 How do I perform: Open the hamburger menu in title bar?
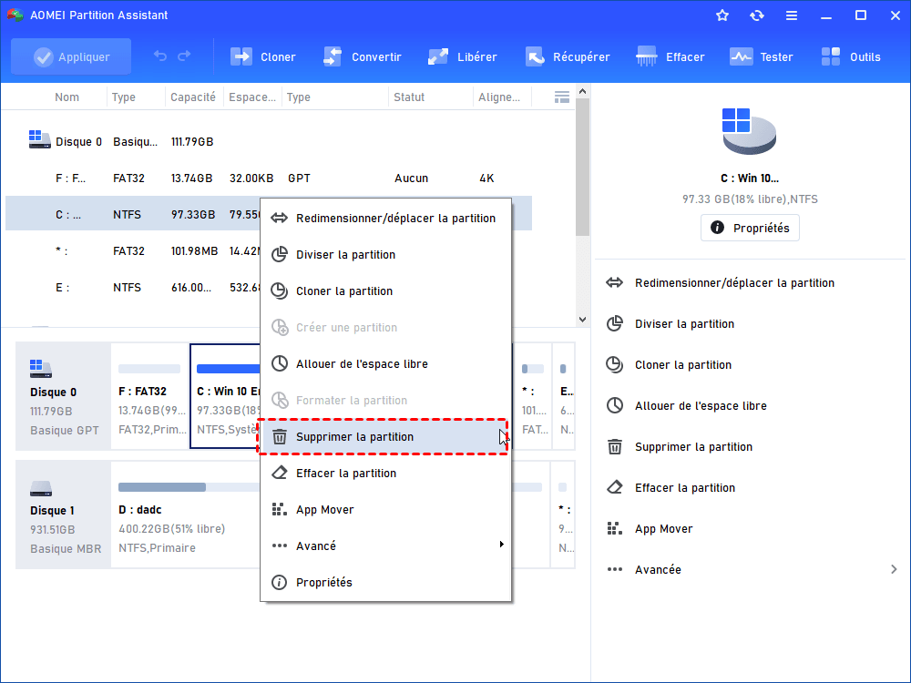pos(792,15)
